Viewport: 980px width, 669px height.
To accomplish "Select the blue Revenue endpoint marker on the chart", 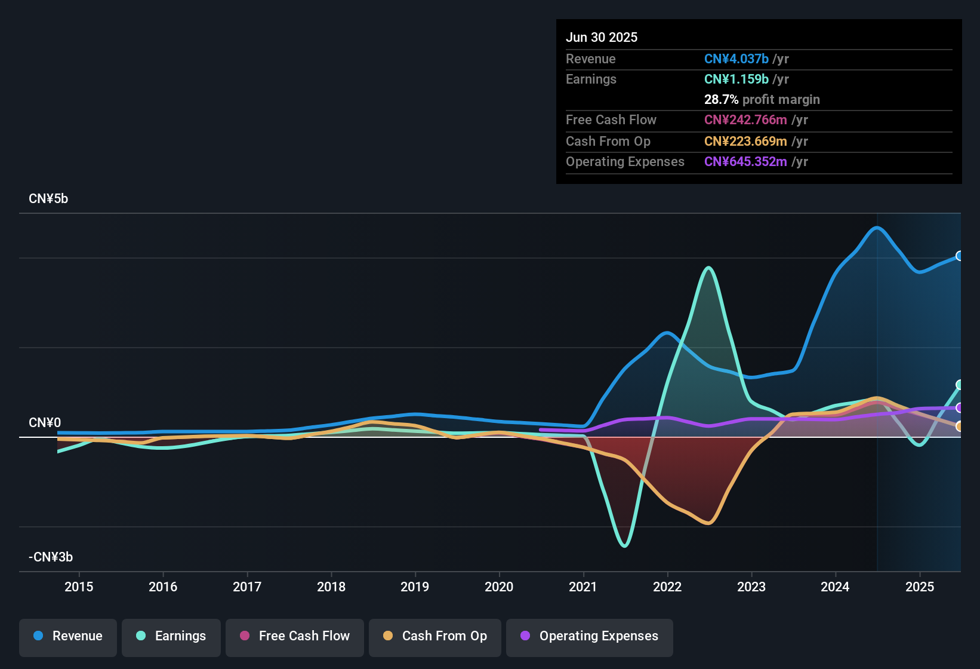I will click(x=960, y=256).
